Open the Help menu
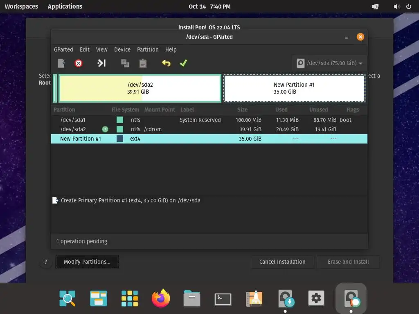 coord(171,49)
